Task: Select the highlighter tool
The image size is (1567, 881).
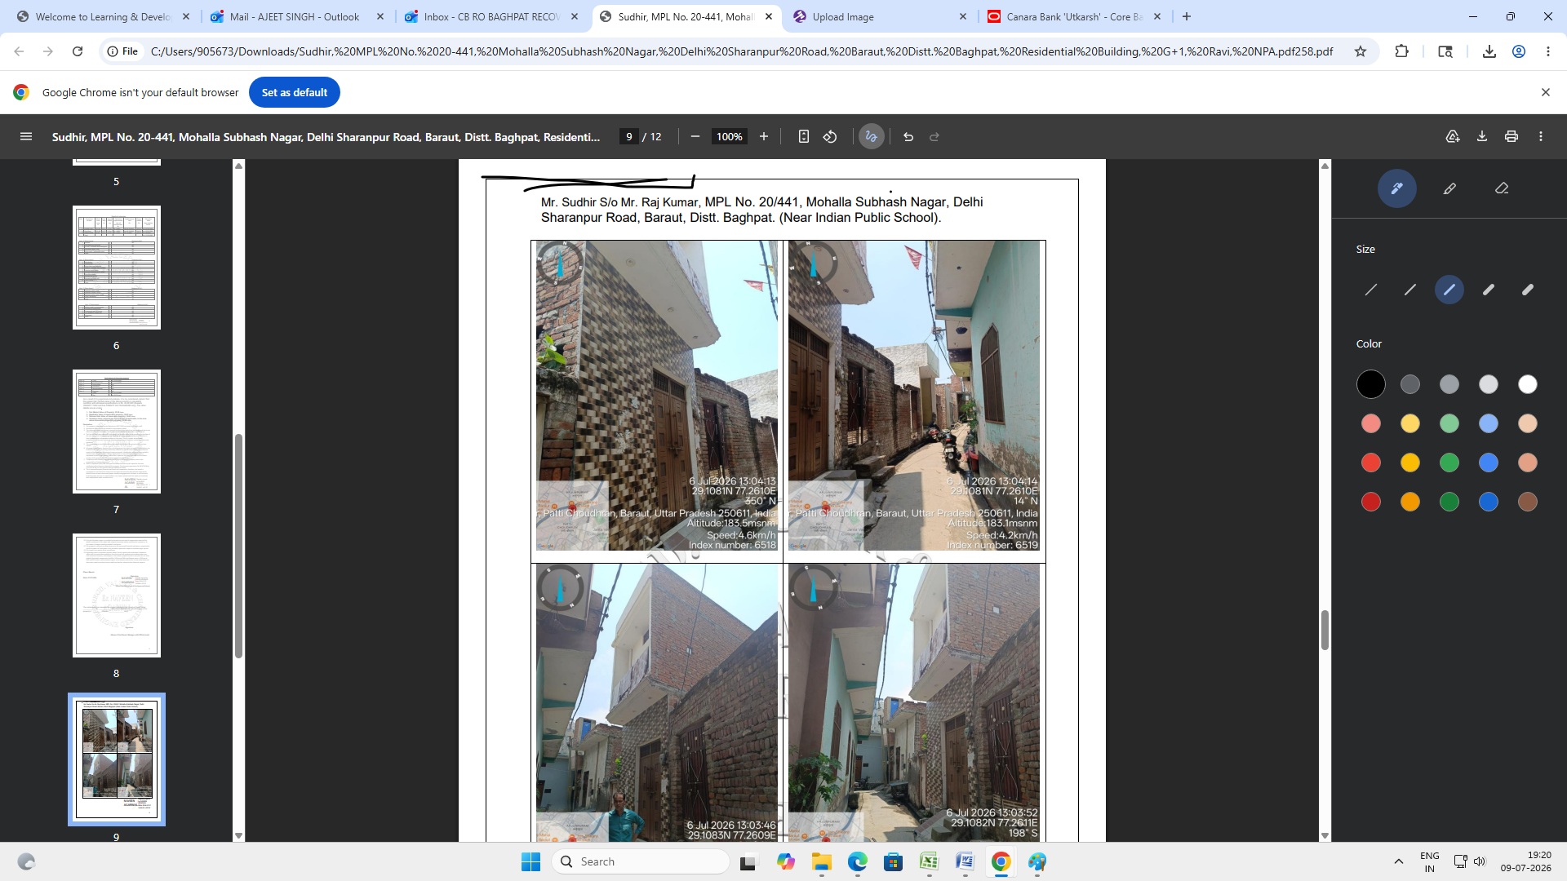Action: [1449, 188]
